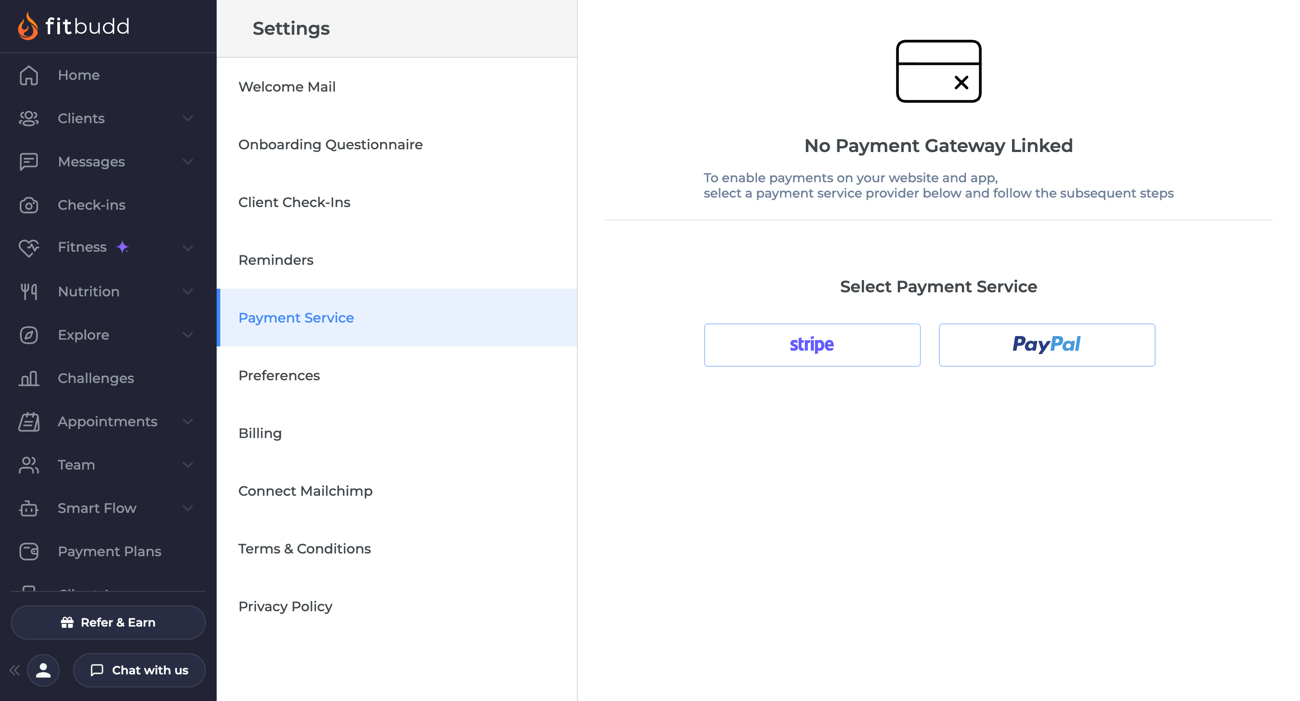Expand the Fitness submenu chevron
1300x701 pixels.
[188, 248]
